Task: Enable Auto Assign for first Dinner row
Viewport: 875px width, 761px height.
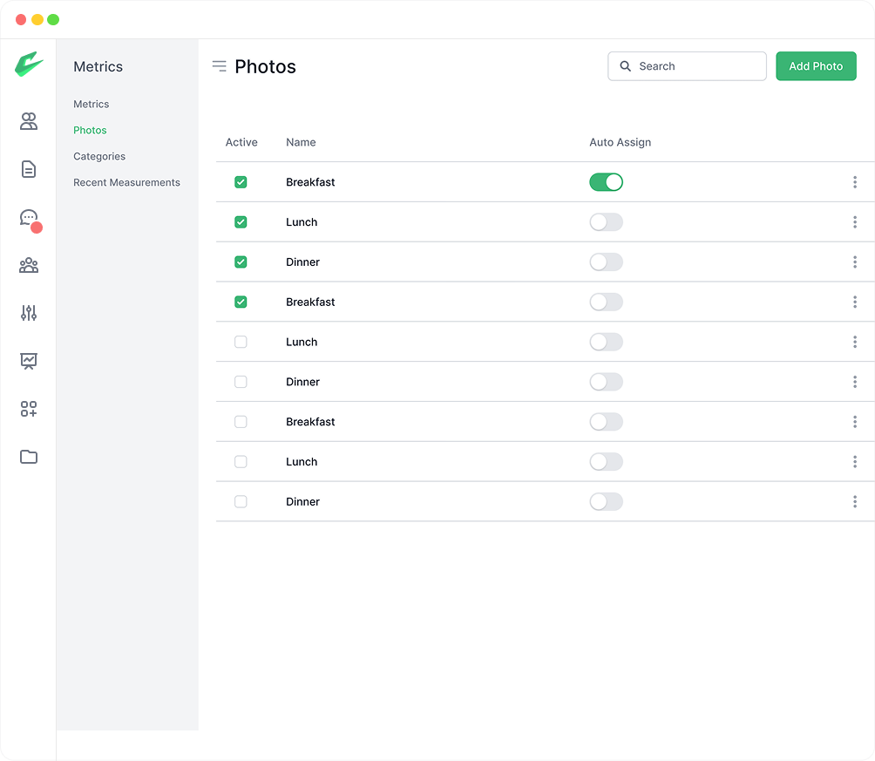Action: pyautogui.click(x=606, y=262)
